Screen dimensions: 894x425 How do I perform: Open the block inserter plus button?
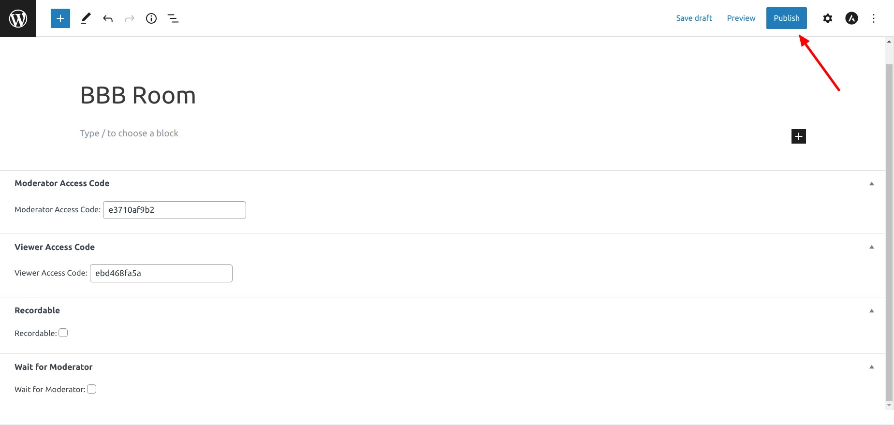tap(60, 18)
